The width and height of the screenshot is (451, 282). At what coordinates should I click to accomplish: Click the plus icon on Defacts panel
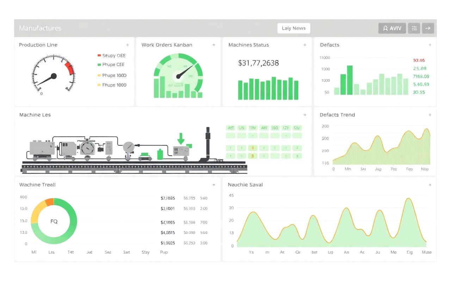[x=430, y=45]
